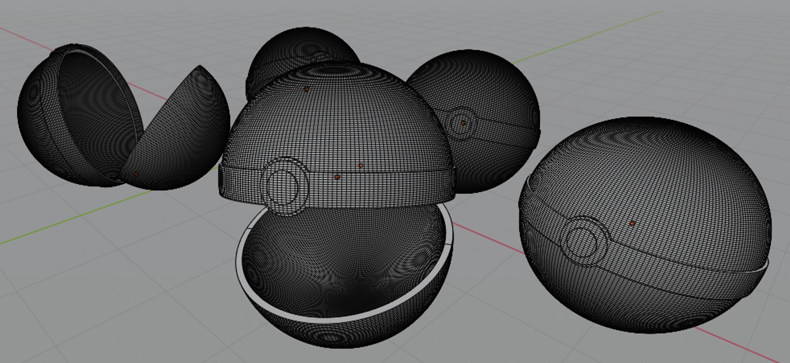Select the hollow open shell on the far left
The height and width of the screenshot is (363, 790).
pos(80,115)
